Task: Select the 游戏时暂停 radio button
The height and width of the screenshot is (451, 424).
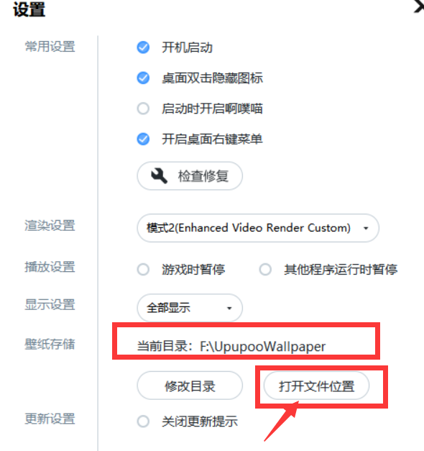Action: tap(143, 270)
